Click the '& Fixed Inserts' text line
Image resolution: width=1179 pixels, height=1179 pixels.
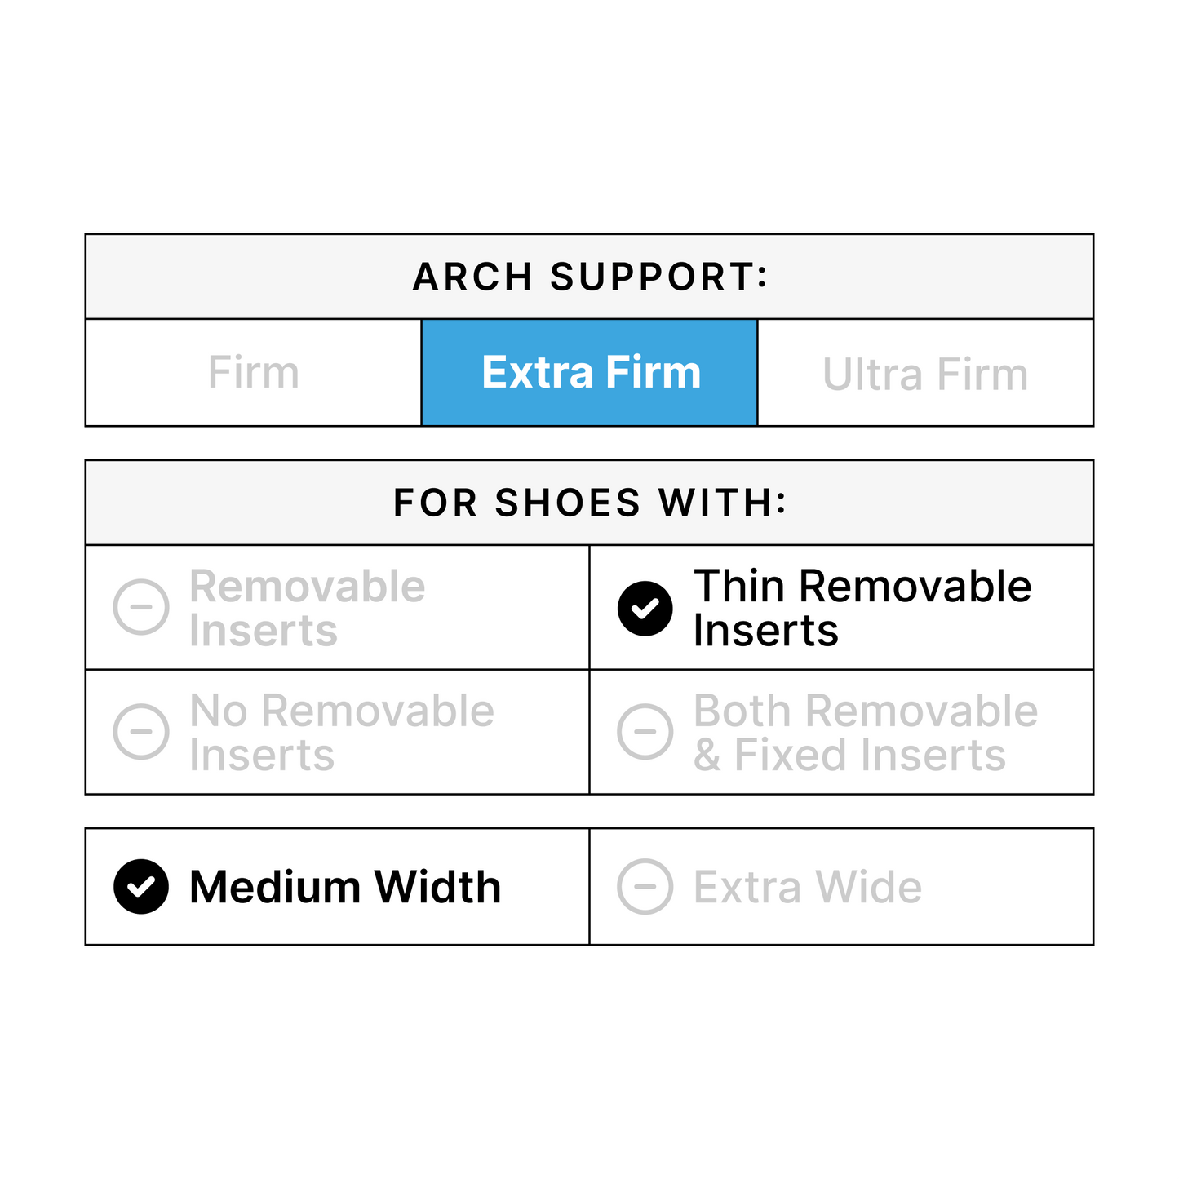tap(849, 755)
